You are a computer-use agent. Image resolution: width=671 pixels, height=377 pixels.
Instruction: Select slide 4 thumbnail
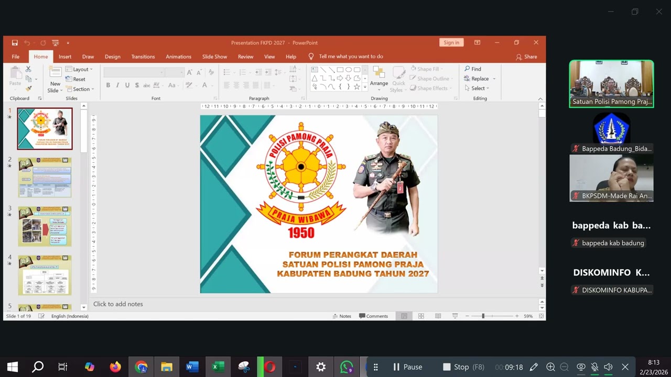(x=45, y=275)
